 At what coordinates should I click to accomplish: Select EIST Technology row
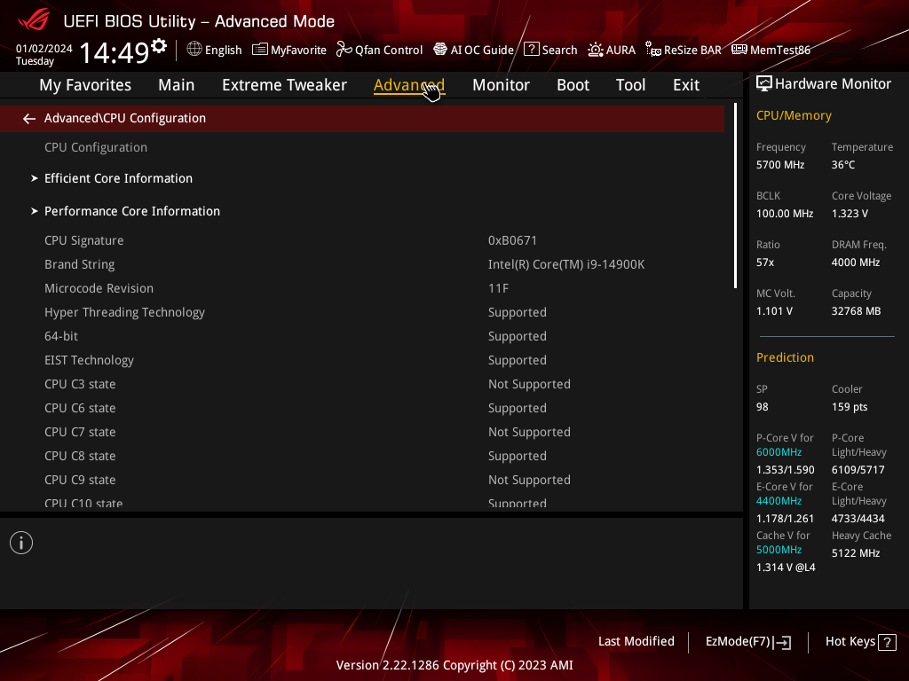[362, 360]
